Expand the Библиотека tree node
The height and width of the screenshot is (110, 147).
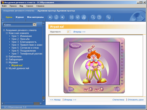7,57
